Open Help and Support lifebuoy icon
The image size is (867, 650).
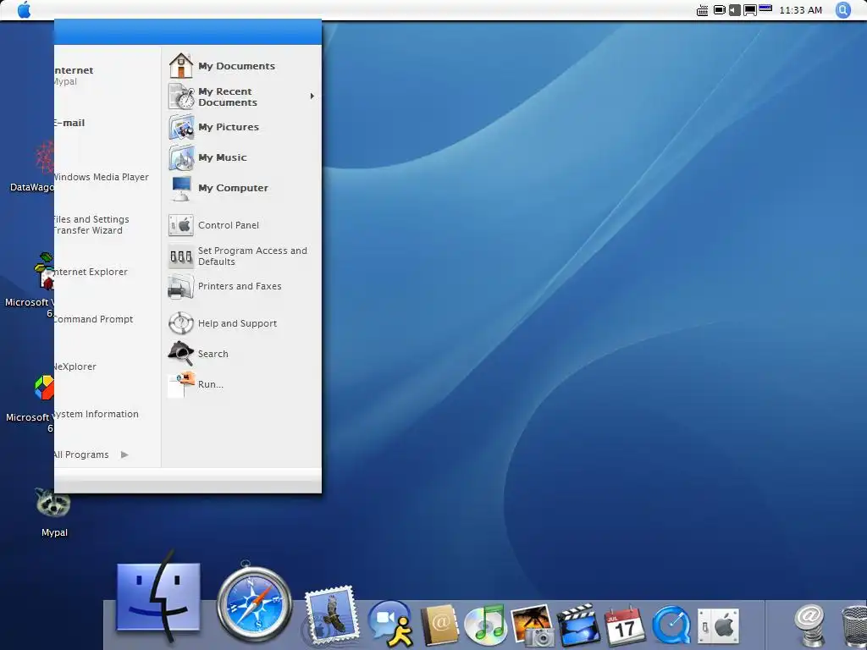coord(181,323)
